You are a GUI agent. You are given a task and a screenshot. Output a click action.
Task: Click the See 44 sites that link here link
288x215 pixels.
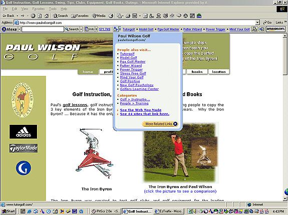(145, 114)
